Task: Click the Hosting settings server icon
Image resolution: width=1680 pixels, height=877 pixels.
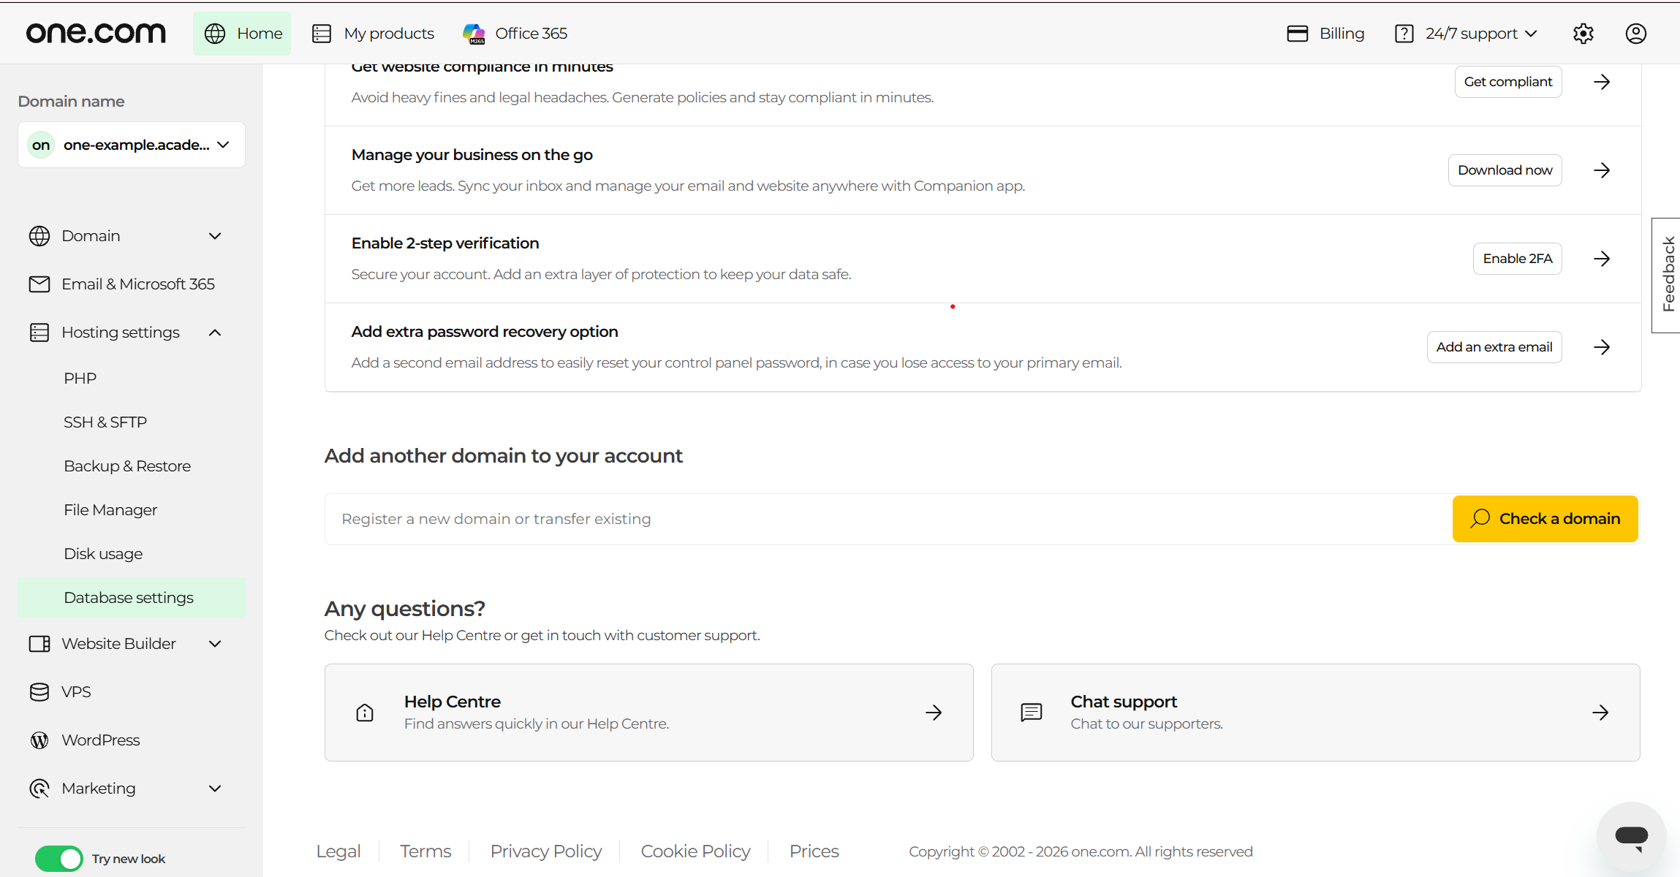Action: (x=39, y=333)
